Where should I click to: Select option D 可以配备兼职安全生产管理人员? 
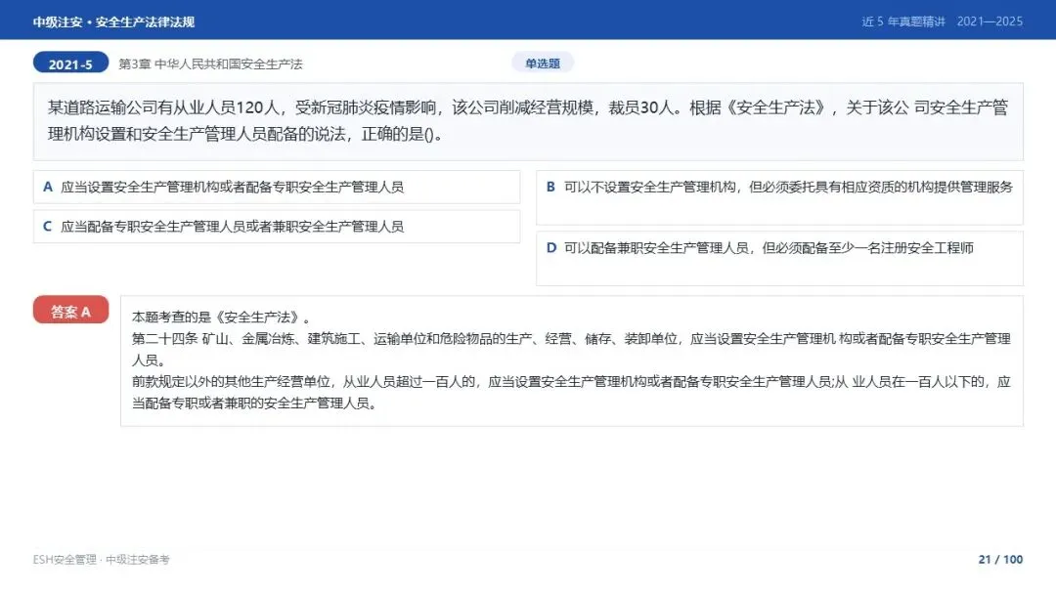click(x=779, y=258)
